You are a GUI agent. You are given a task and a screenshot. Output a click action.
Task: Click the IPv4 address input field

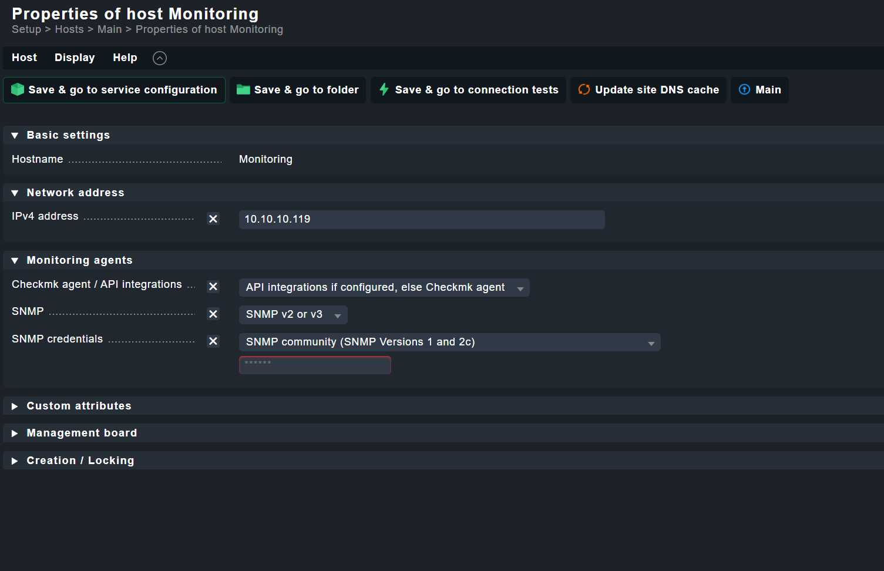[421, 220]
